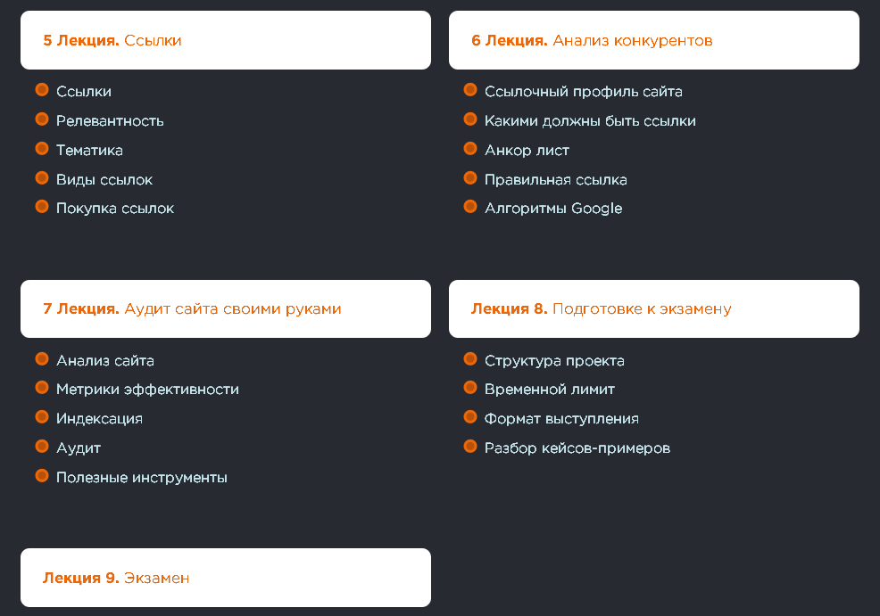The height and width of the screenshot is (616, 880).
Task: Select the Какими должны быть ссылки item
Action: [590, 121]
